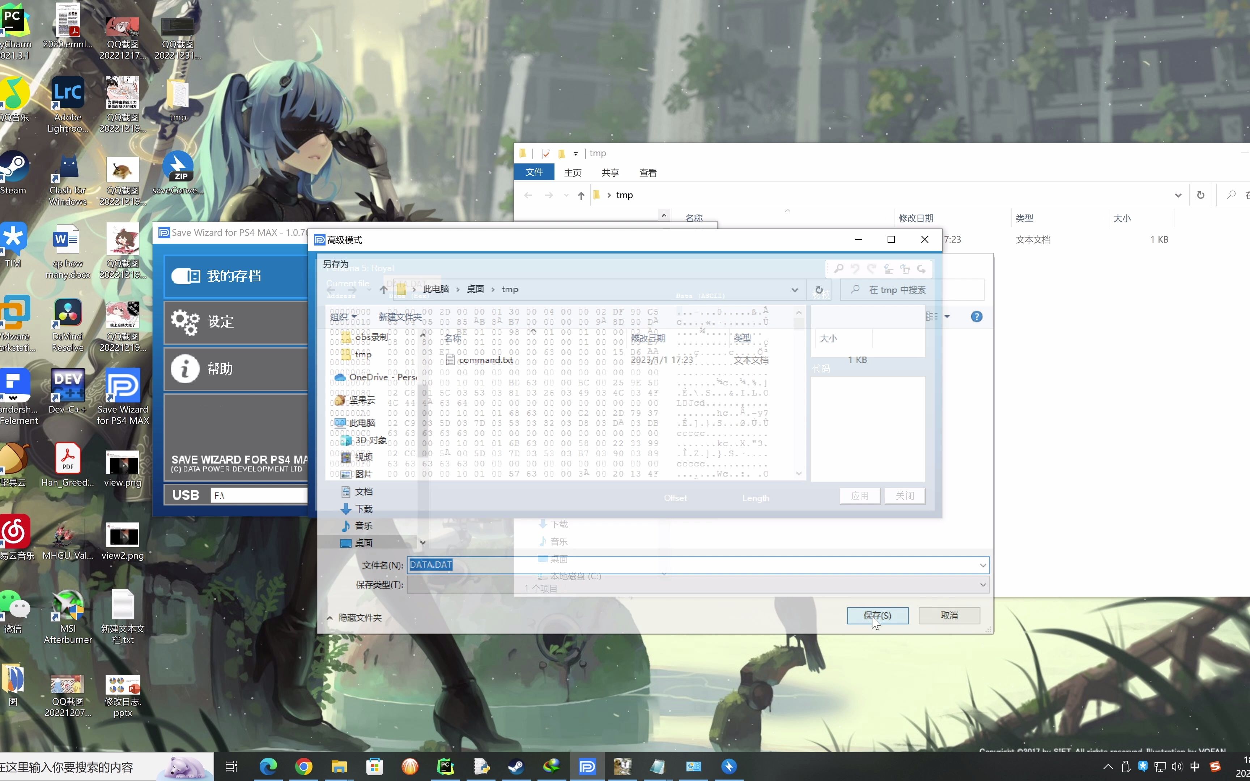The image size is (1250, 781).
Task: Go up one level in Save As dialog
Action: coord(383,290)
